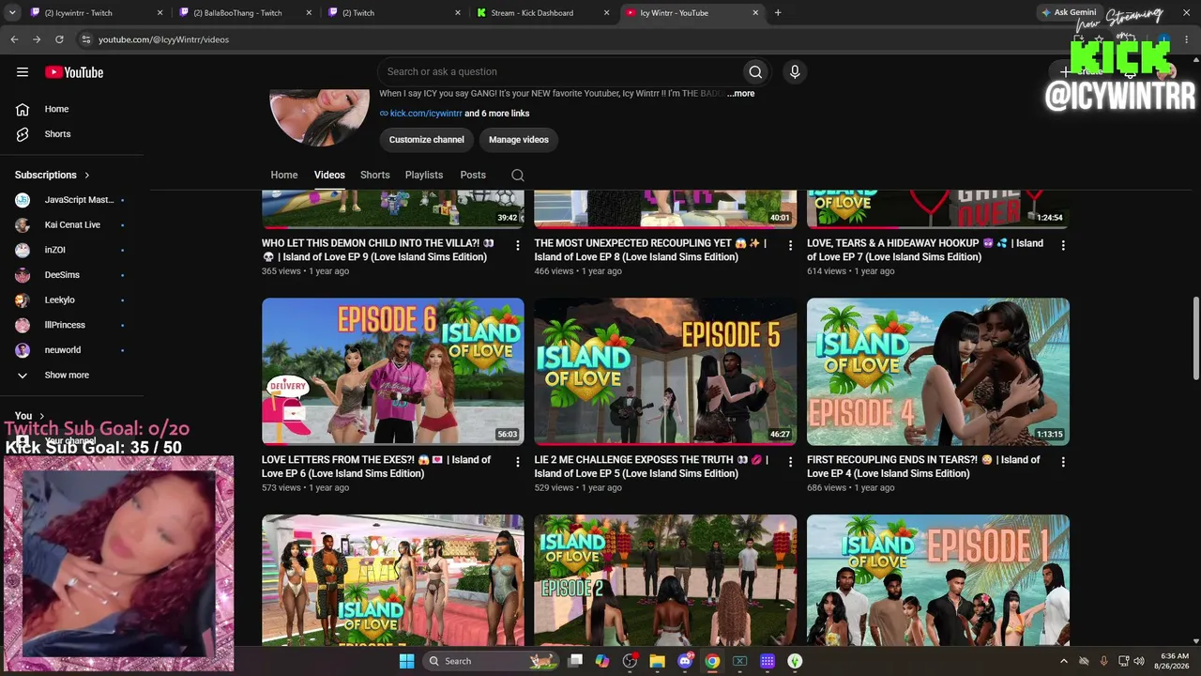Switch to the channel Home tab
This screenshot has width=1201, height=676.
(284, 175)
